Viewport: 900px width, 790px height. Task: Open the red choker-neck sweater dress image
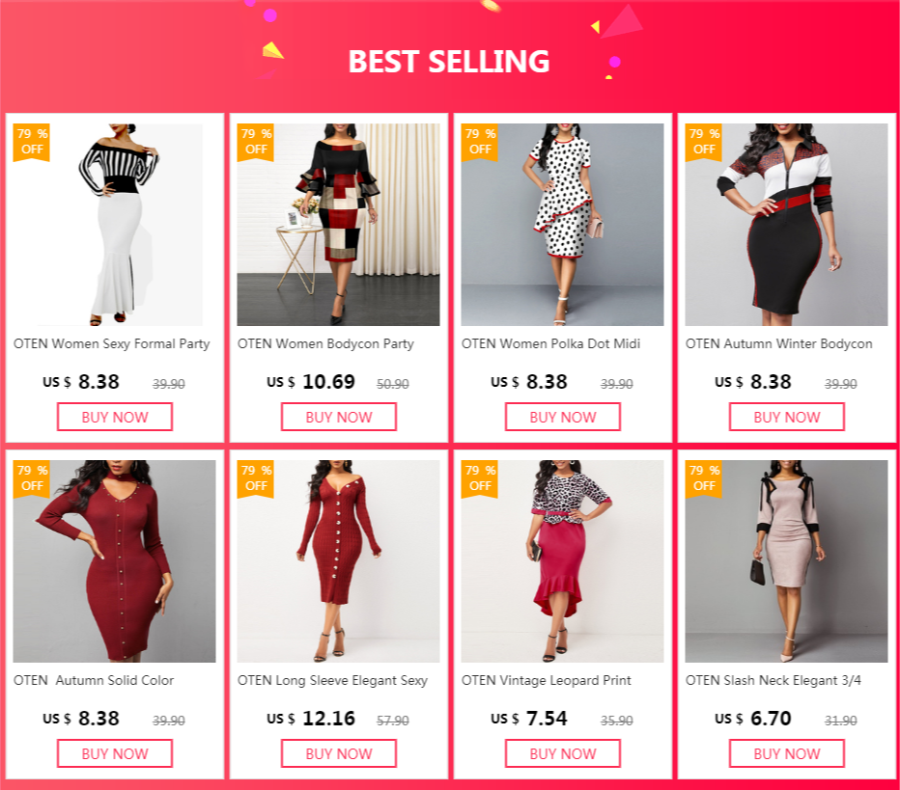(x=114, y=561)
